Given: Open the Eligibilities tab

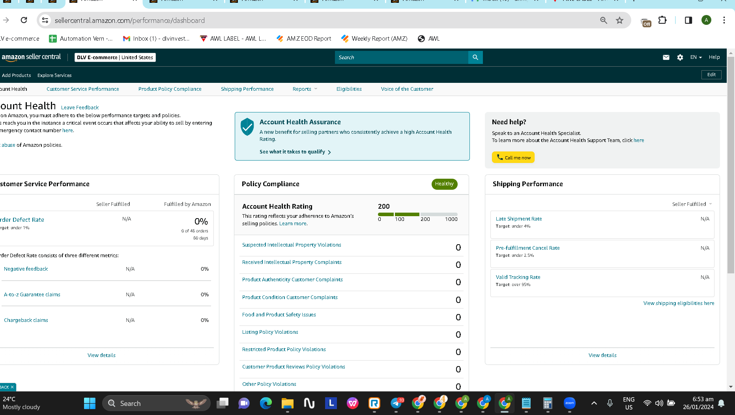Looking at the screenshot, I should coord(349,89).
